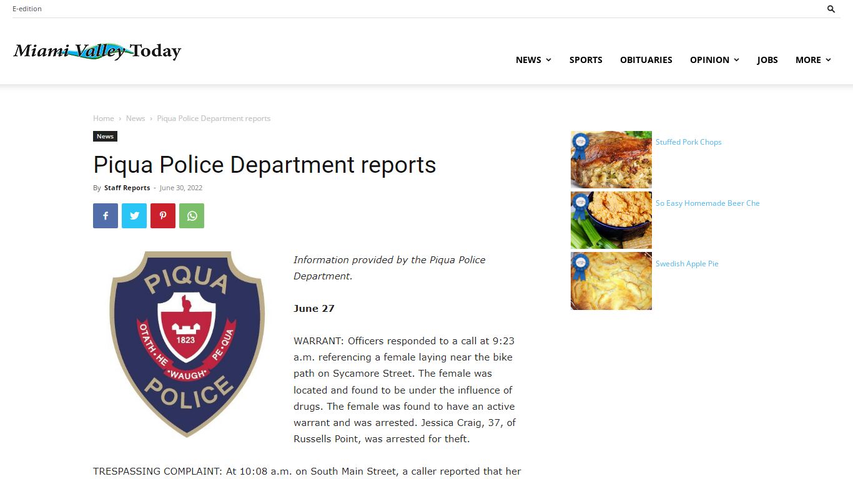Expand the MORE dropdown menu
The image size is (853, 479).
click(x=813, y=60)
